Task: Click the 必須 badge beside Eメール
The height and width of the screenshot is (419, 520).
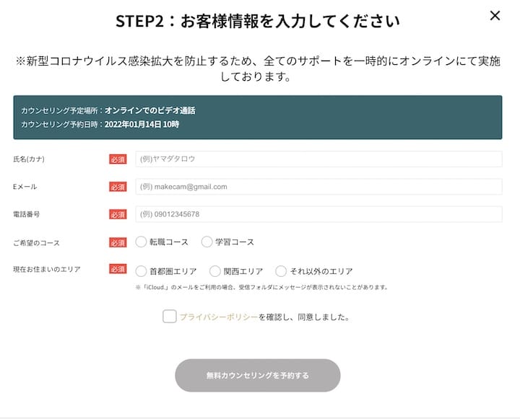Action: [118, 187]
